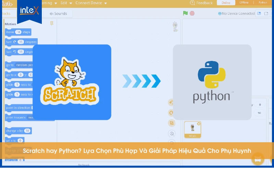Click the crop screenshot icon

click(x=172, y=123)
